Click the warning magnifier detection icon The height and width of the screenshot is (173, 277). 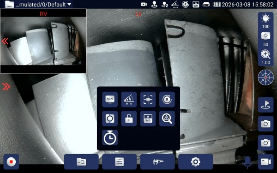tap(167, 119)
